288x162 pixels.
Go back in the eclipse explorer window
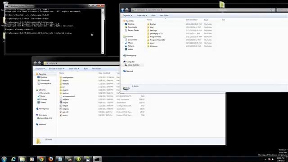tap(35, 63)
